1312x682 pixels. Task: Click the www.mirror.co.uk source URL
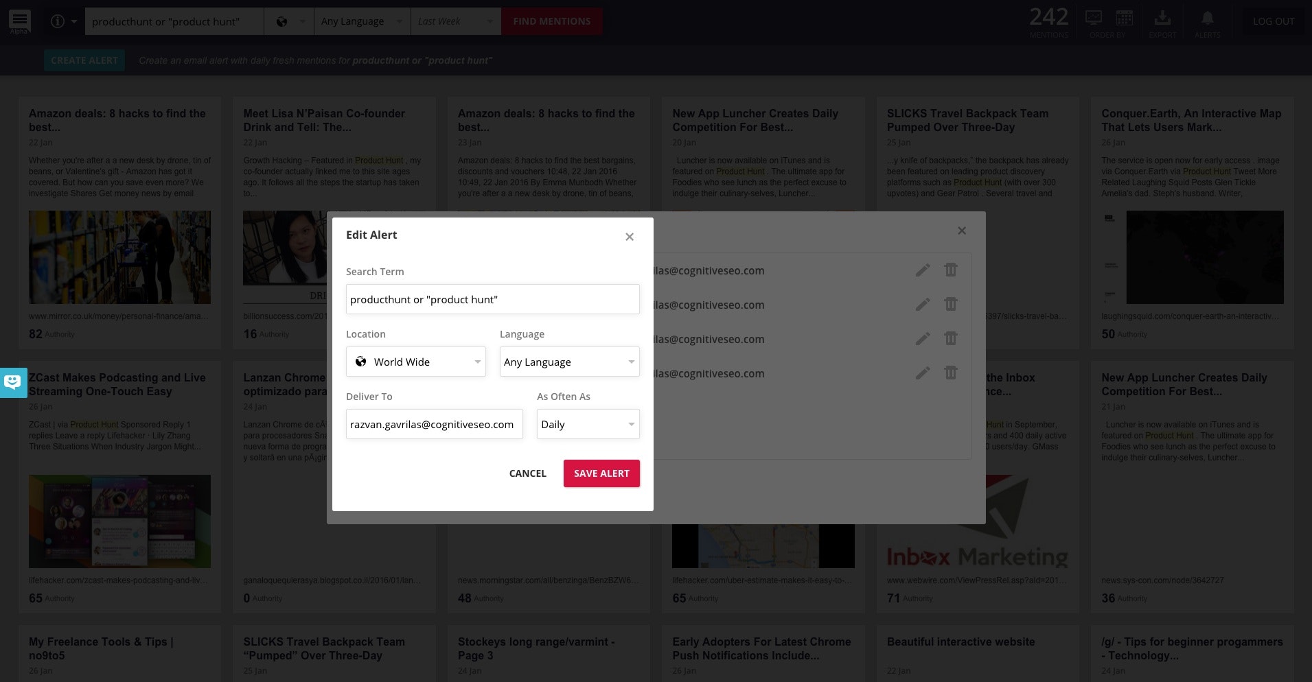118,316
